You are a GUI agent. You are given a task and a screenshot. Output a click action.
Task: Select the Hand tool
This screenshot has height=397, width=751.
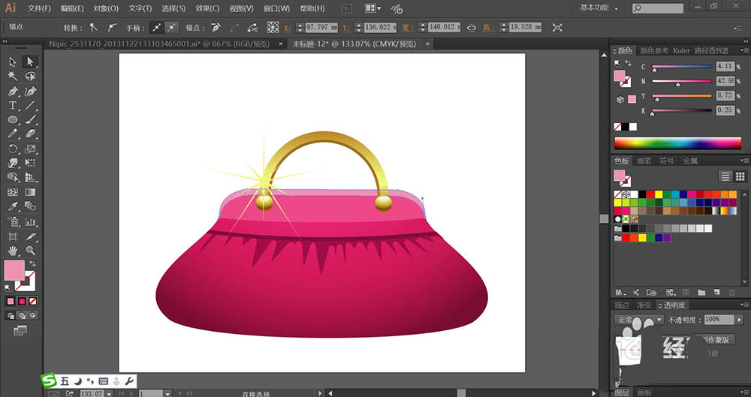click(x=13, y=250)
